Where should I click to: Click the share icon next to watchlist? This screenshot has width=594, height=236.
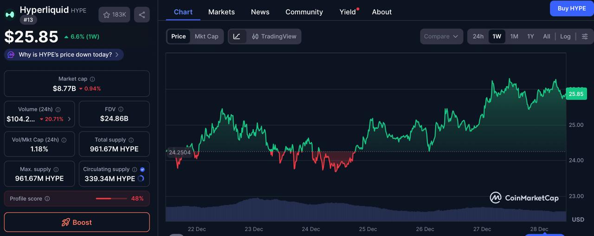[x=142, y=15]
